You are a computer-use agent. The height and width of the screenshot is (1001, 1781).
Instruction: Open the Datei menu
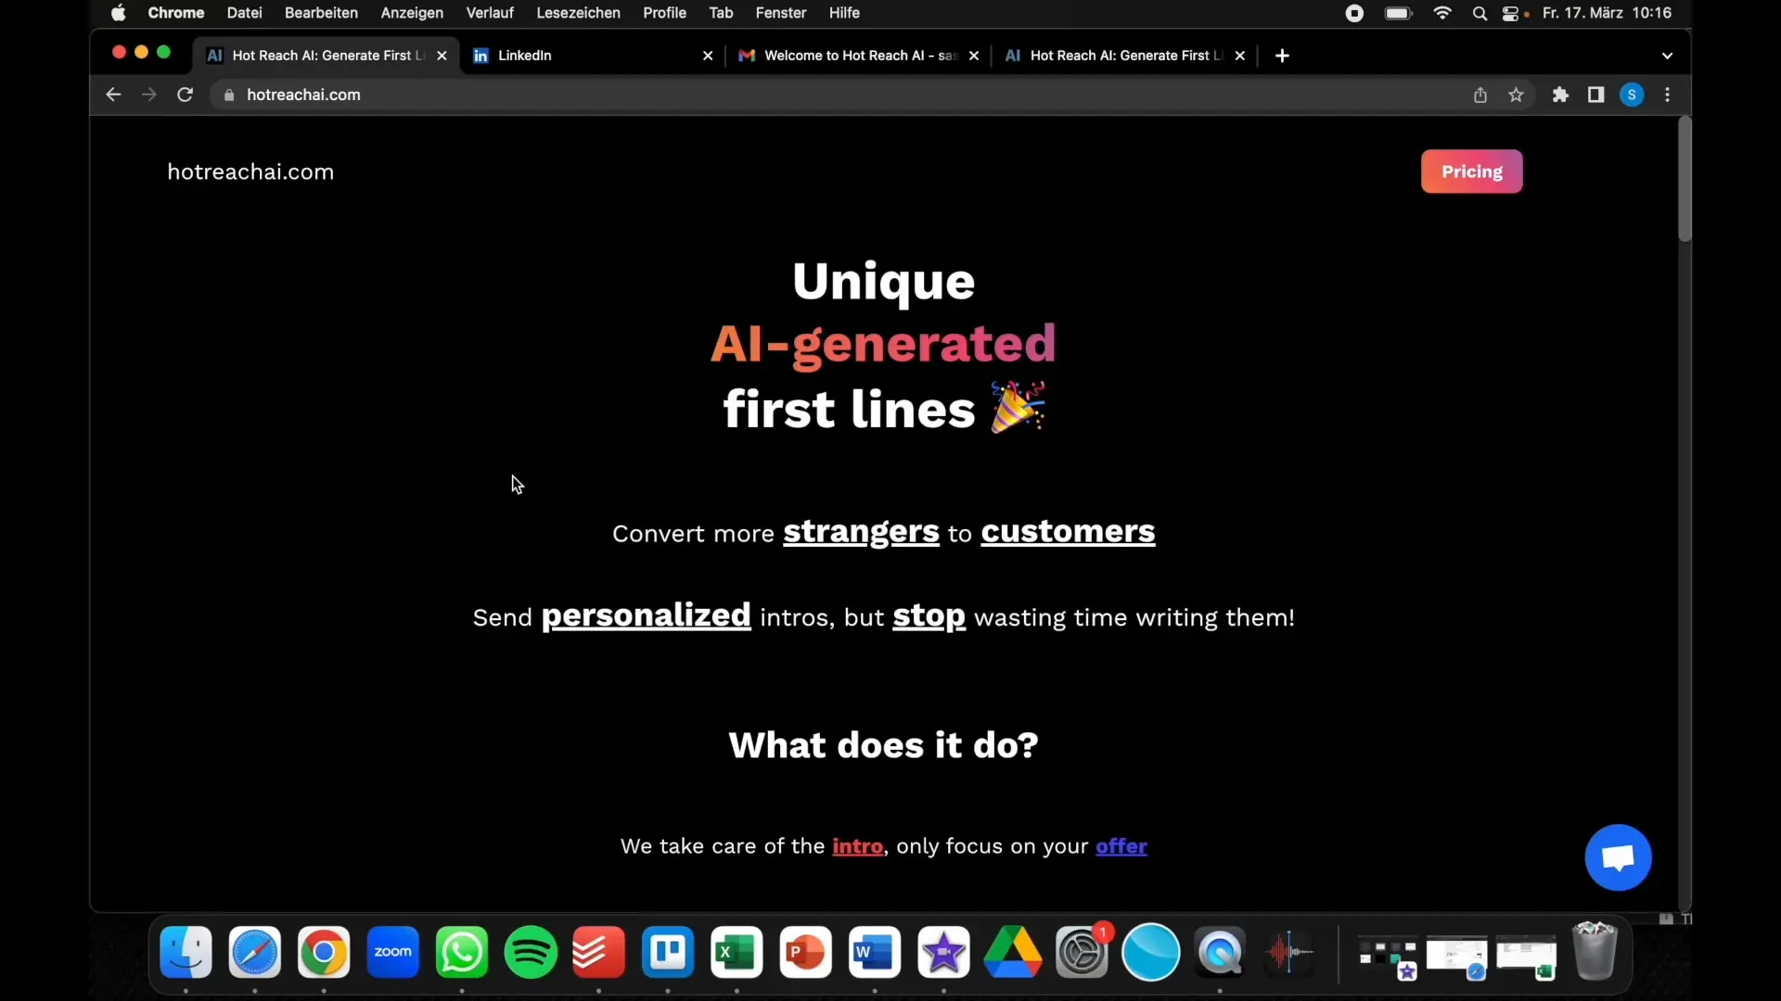tap(244, 13)
